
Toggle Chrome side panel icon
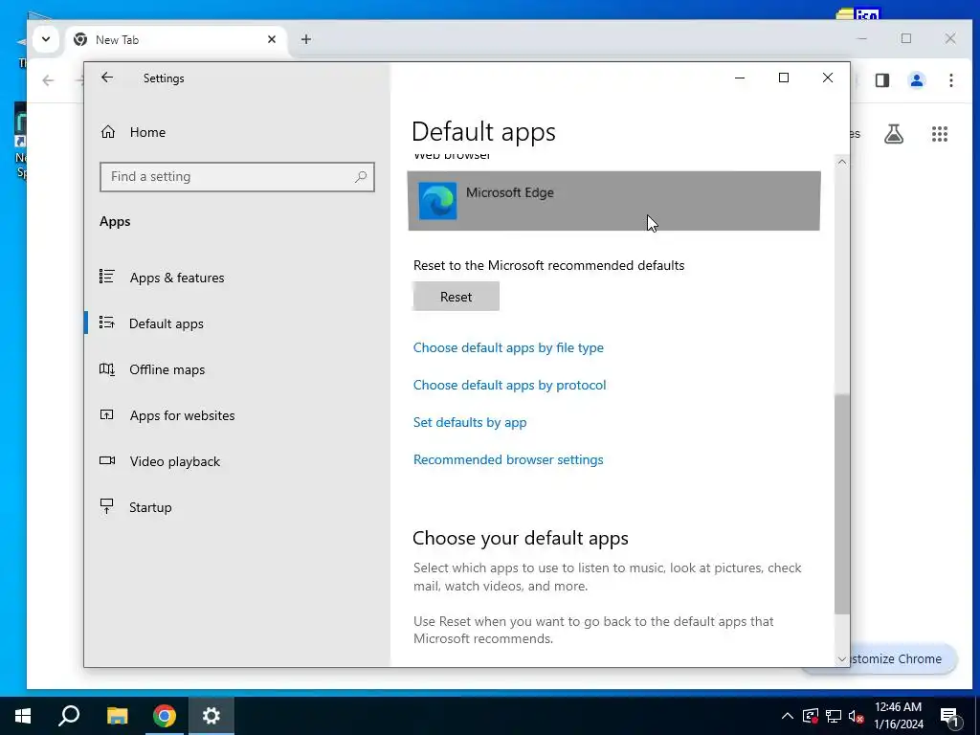[881, 80]
